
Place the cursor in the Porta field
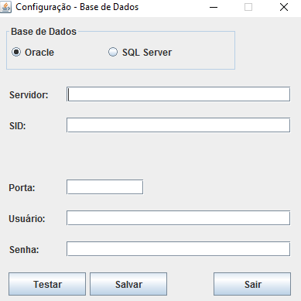click(x=104, y=187)
